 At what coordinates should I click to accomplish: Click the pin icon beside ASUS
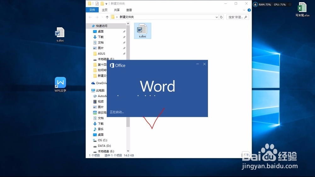124,53
